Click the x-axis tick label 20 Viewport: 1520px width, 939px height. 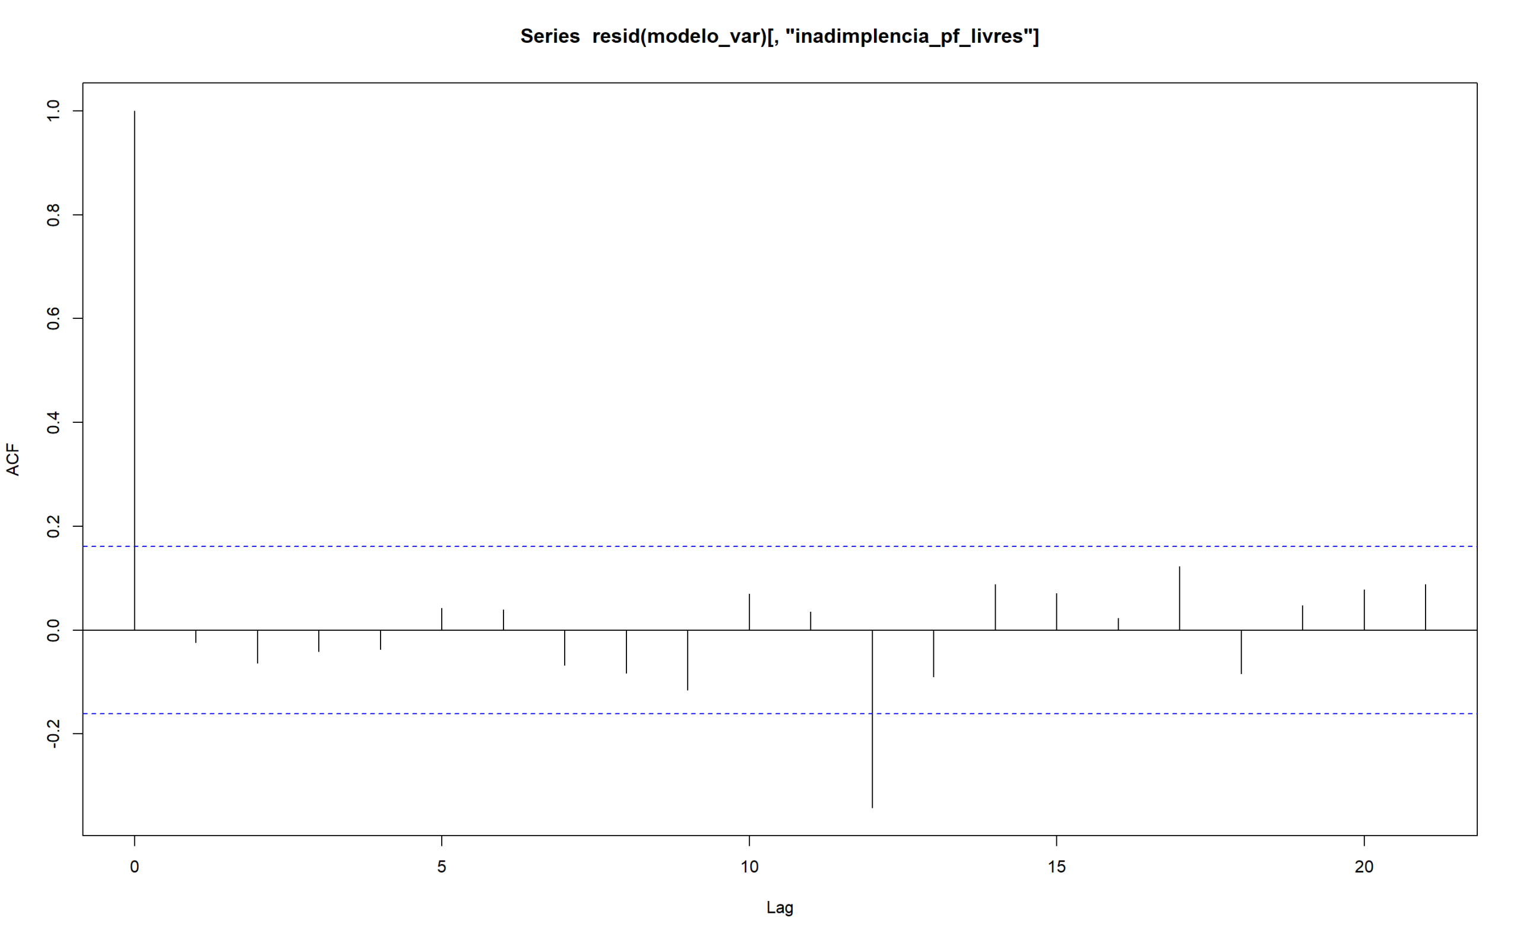pos(1364,867)
